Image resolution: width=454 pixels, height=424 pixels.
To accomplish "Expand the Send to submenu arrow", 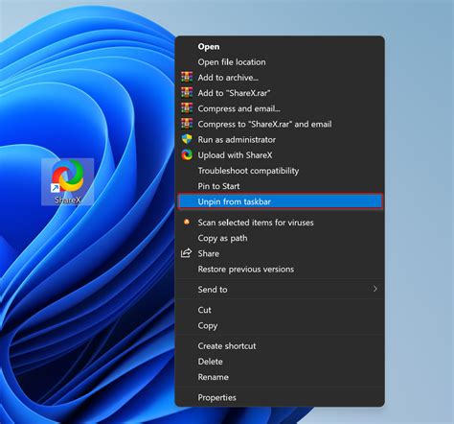I will (375, 289).
